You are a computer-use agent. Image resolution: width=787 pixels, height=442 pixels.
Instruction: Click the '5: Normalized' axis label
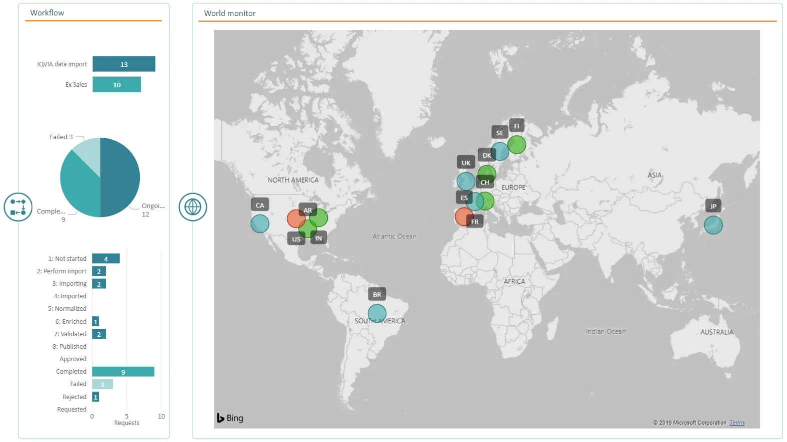[67, 309]
